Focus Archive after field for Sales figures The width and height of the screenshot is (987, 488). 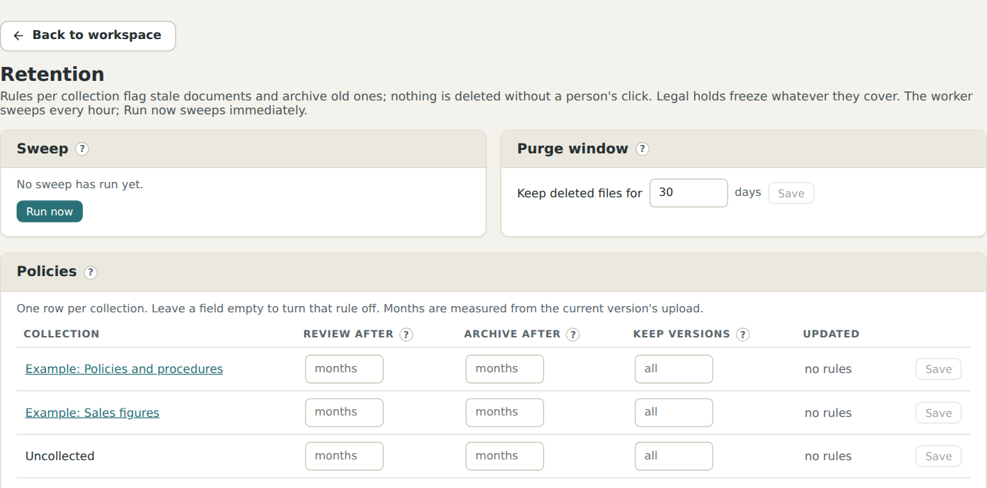pyautogui.click(x=504, y=412)
